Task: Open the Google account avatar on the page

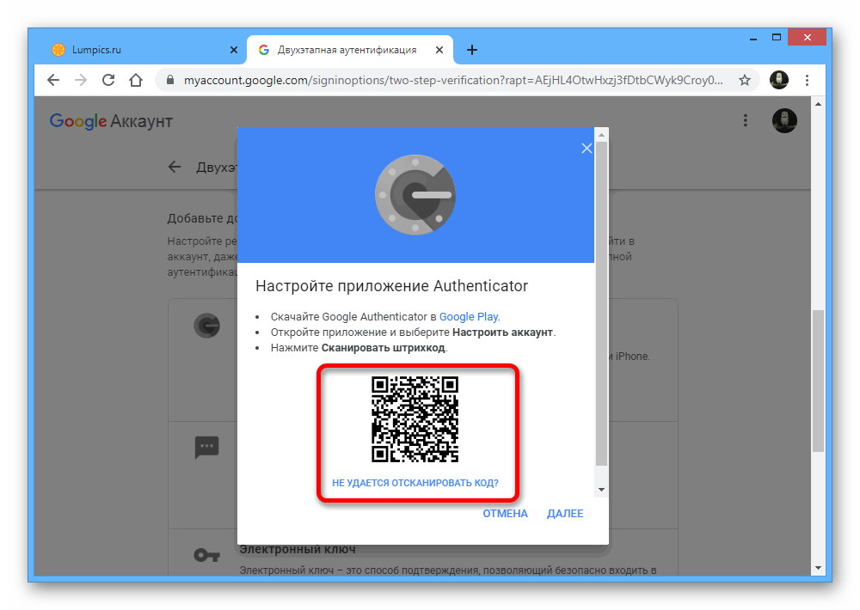Action: [x=784, y=121]
